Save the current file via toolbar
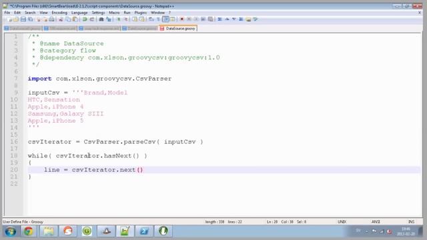The image size is (427, 240). click(23, 19)
